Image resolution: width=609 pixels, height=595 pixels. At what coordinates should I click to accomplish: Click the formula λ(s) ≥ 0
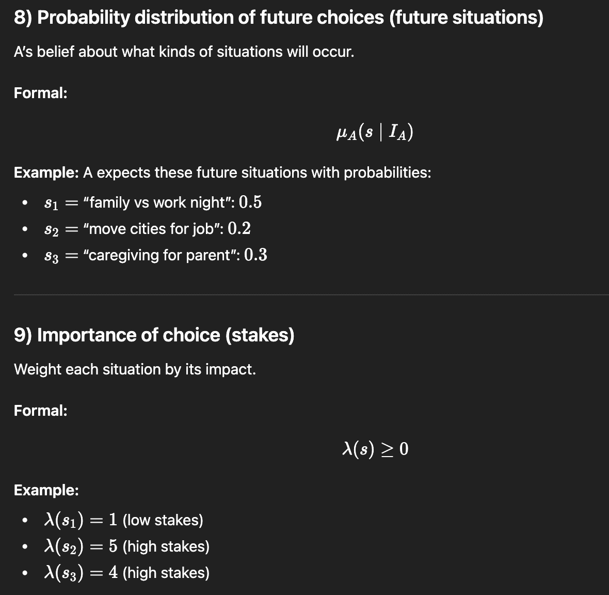[x=375, y=449]
